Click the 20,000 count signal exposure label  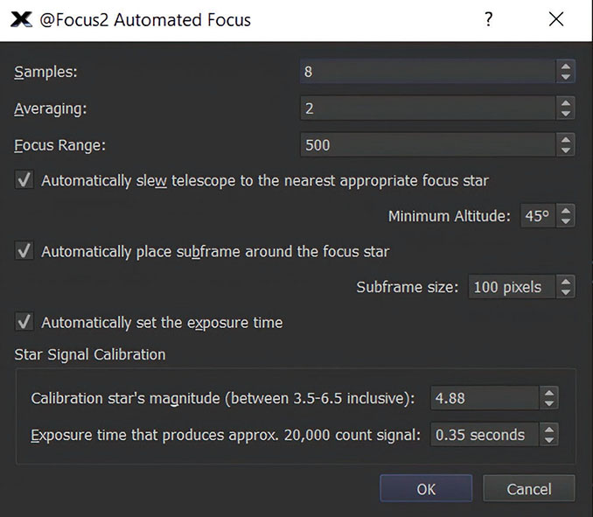[x=226, y=435]
